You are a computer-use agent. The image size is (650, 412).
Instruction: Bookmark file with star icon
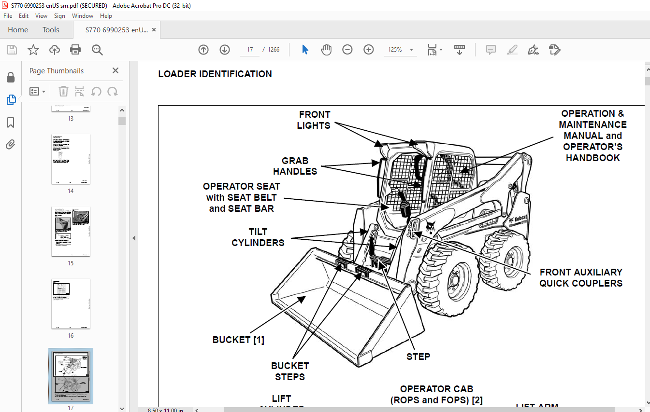[x=33, y=50]
